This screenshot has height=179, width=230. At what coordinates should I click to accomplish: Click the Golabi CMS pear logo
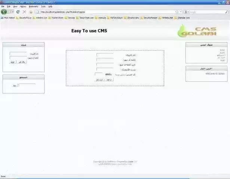pyautogui.click(x=197, y=31)
